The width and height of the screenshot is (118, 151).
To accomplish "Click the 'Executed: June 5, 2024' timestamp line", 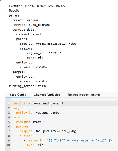I will (37, 6).
